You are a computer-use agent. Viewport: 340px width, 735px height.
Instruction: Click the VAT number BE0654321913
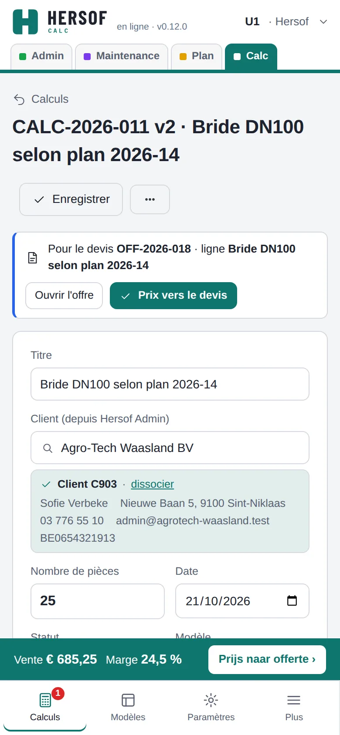tap(78, 538)
